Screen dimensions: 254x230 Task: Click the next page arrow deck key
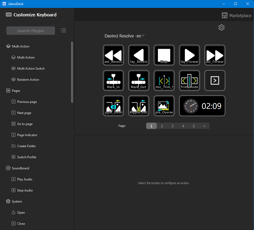[215, 80]
